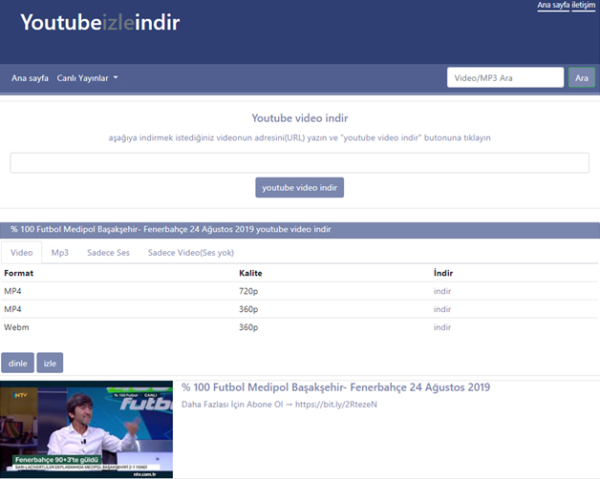Open the Medipol Başakşehir- Fenerbahçe video title
This screenshot has height=479, width=600.
click(335, 387)
